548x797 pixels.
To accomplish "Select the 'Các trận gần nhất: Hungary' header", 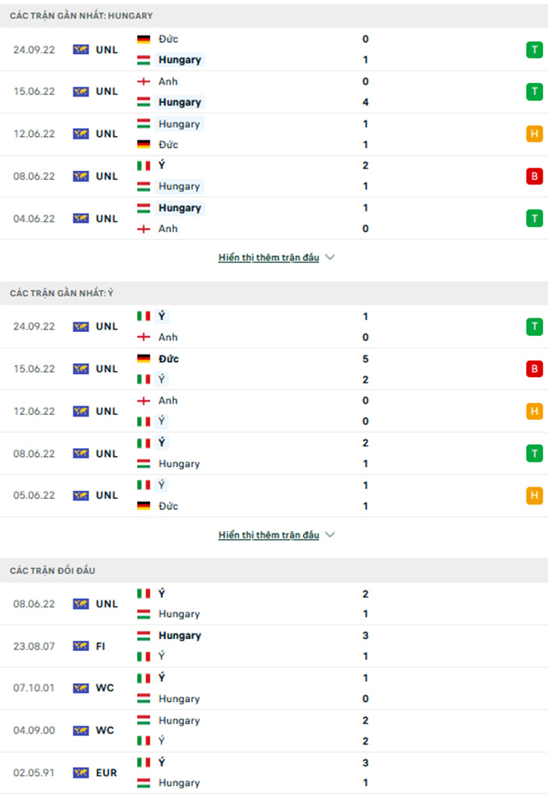I will 81,15.
